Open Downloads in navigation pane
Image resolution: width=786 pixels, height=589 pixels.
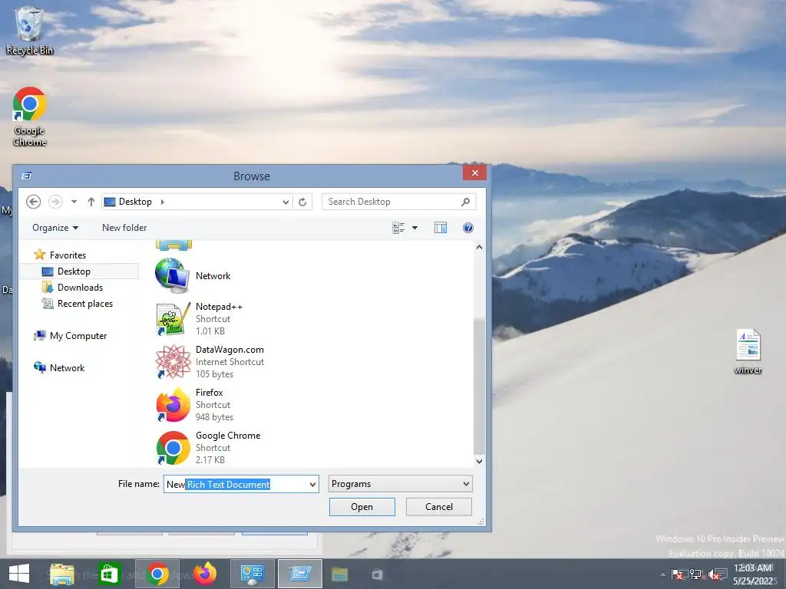pos(73,288)
